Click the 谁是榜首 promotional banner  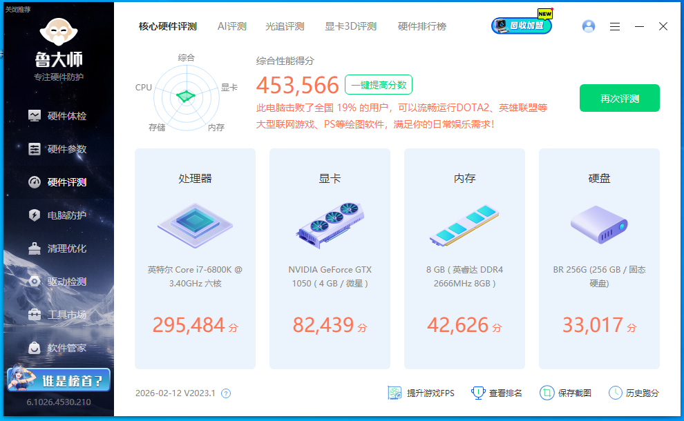58,380
